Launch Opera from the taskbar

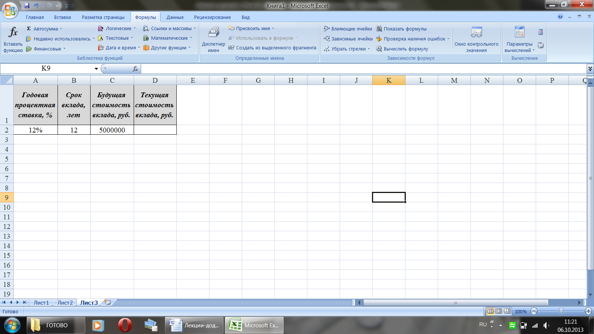125,325
